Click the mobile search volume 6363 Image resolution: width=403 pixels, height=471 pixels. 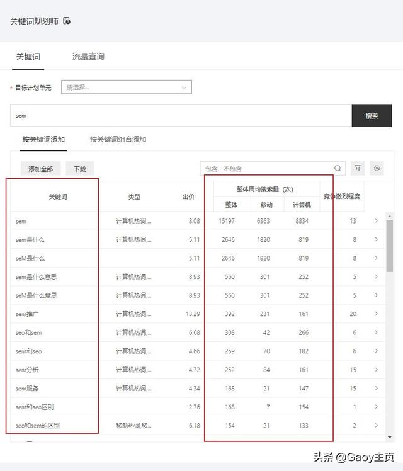tap(263, 221)
